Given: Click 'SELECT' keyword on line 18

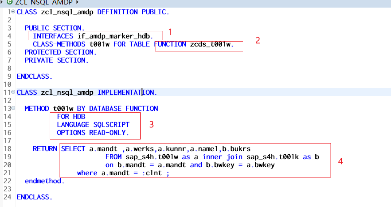Looking at the screenshot, I should pos(73,149).
